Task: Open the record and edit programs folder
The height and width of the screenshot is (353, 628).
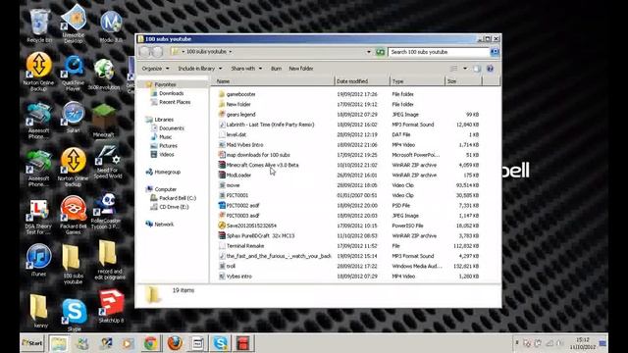Action: 109,259
